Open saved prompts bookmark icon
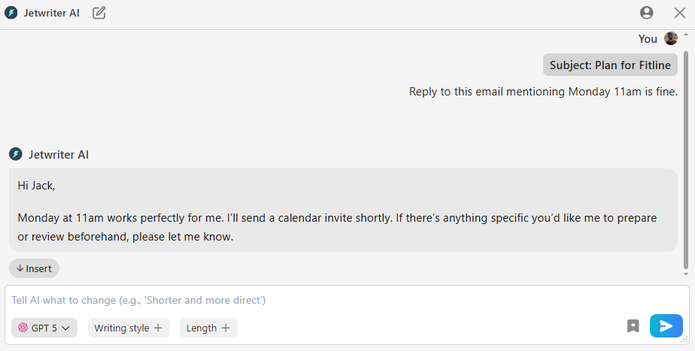 coord(633,326)
